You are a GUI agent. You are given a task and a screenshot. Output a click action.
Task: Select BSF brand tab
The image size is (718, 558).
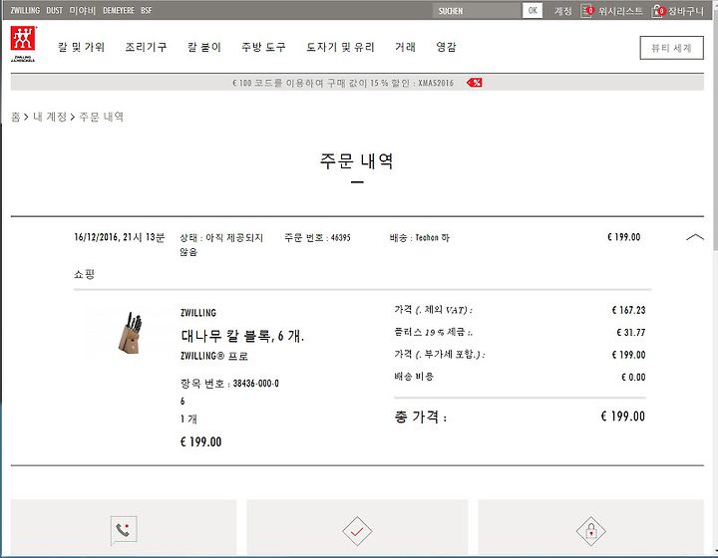point(146,10)
